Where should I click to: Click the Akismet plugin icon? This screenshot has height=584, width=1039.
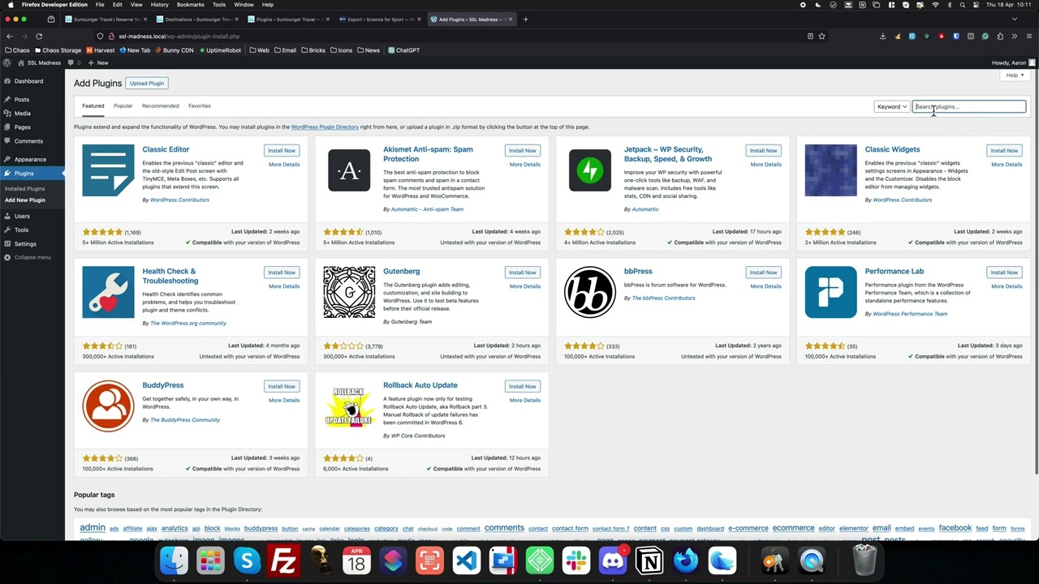349,170
